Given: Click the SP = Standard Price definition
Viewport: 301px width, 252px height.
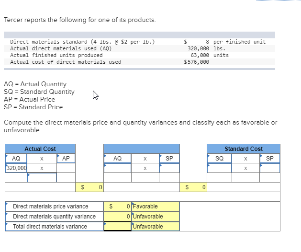Looking at the screenshot, I should (x=33, y=107).
